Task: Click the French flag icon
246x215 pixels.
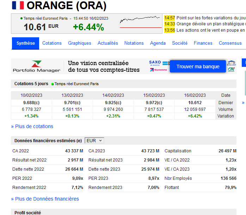Action: pyautogui.click(x=18, y=5)
